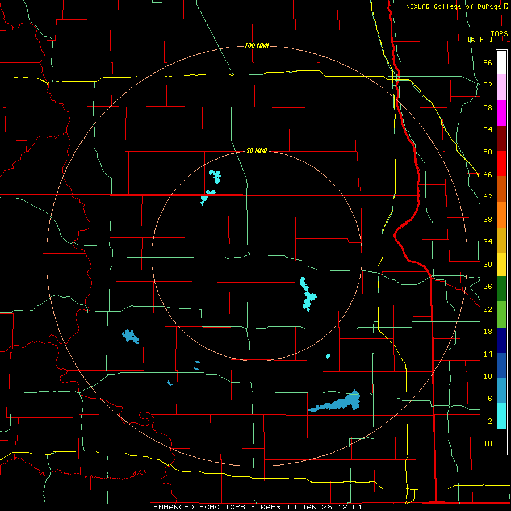Click legend value 14
511x511 pixels.
[488, 354]
